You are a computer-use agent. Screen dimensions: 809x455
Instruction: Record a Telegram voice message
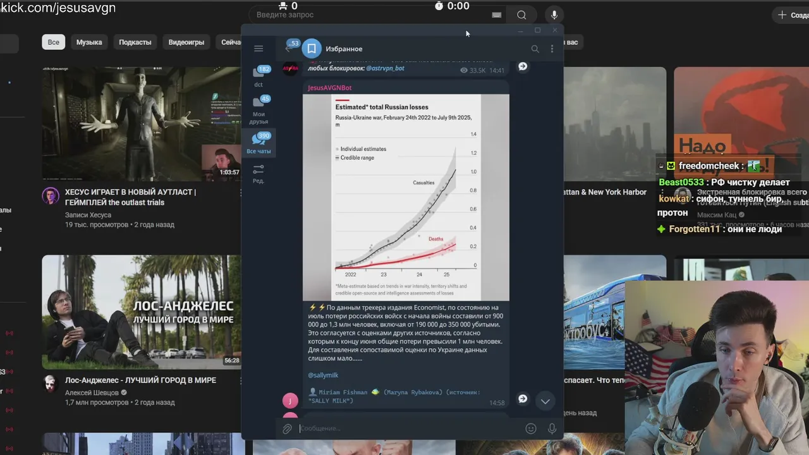pos(552,428)
